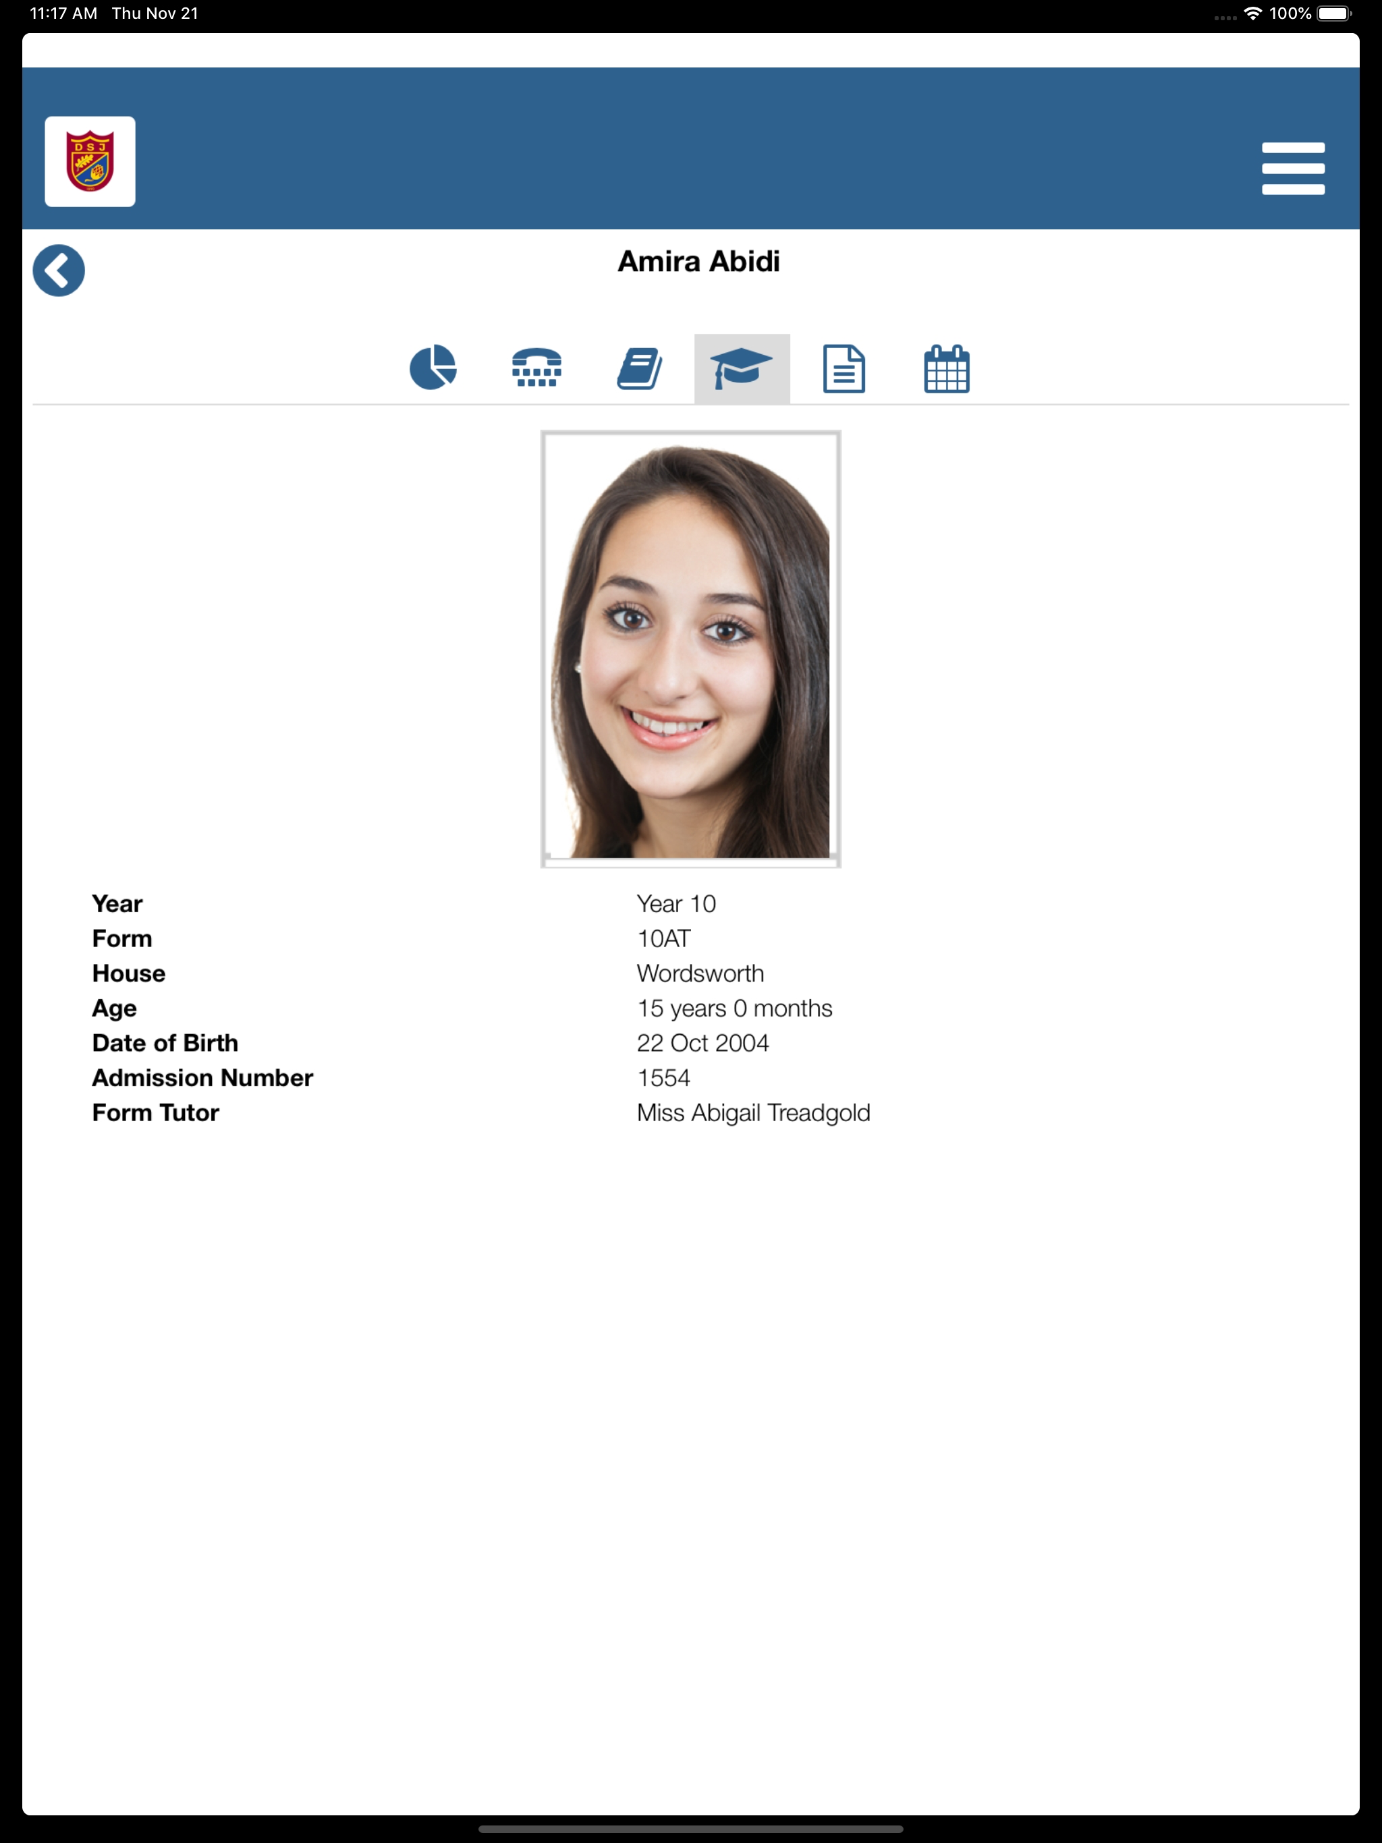The height and width of the screenshot is (1843, 1382).
Task: Select admission number '1554'
Action: pos(663,1078)
